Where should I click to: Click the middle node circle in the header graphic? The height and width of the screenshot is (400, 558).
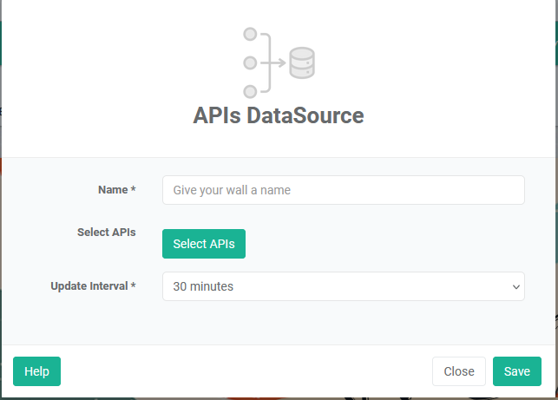tap(250, 63)
